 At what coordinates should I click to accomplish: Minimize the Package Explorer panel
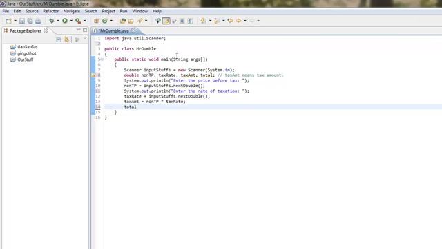(78, 29)
